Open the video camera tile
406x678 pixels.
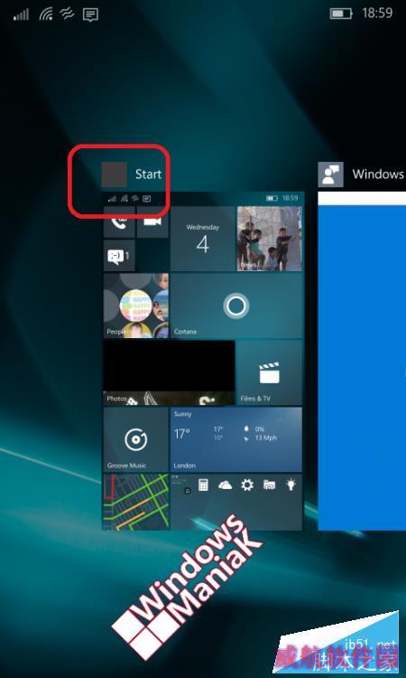click(x=152, y=221)
